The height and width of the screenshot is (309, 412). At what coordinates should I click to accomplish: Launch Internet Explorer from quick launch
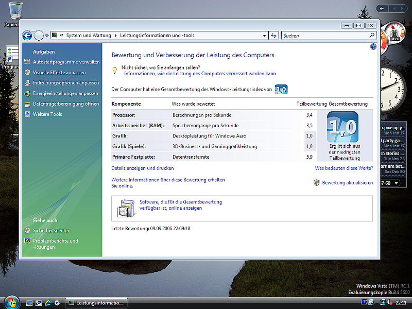pos(47,303)
